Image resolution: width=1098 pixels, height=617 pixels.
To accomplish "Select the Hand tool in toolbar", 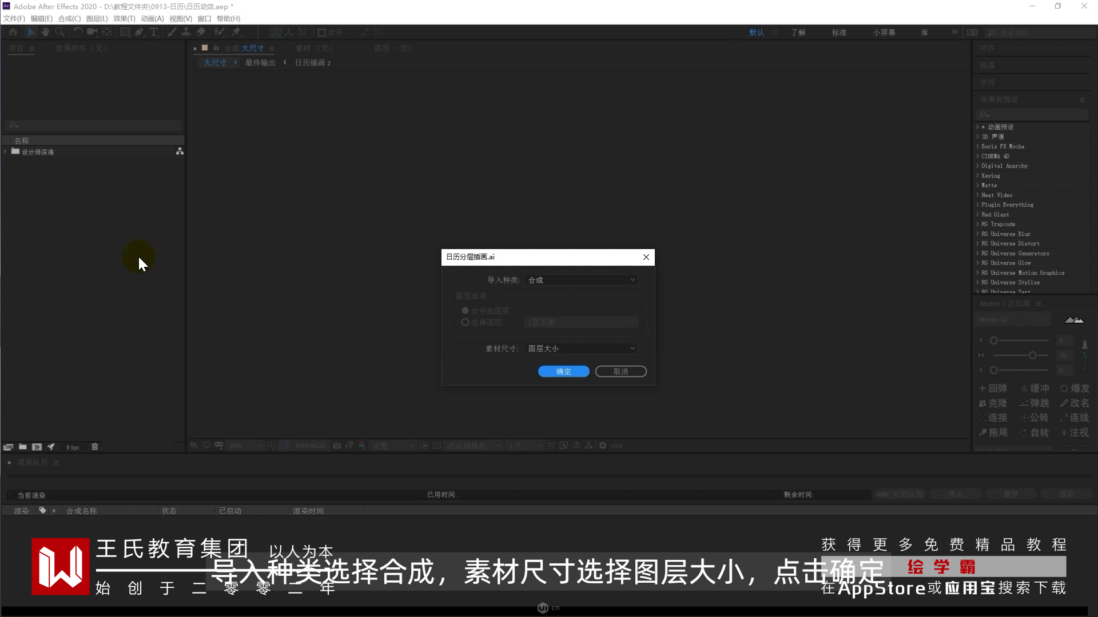I will [45, 33].
